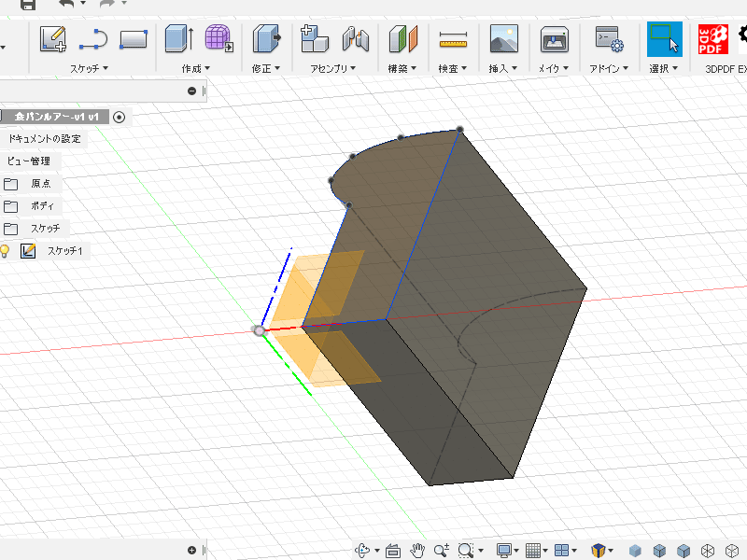Screen dimensions: 747x560
Task: Click the Insert image icon
Action: [504, 38]
